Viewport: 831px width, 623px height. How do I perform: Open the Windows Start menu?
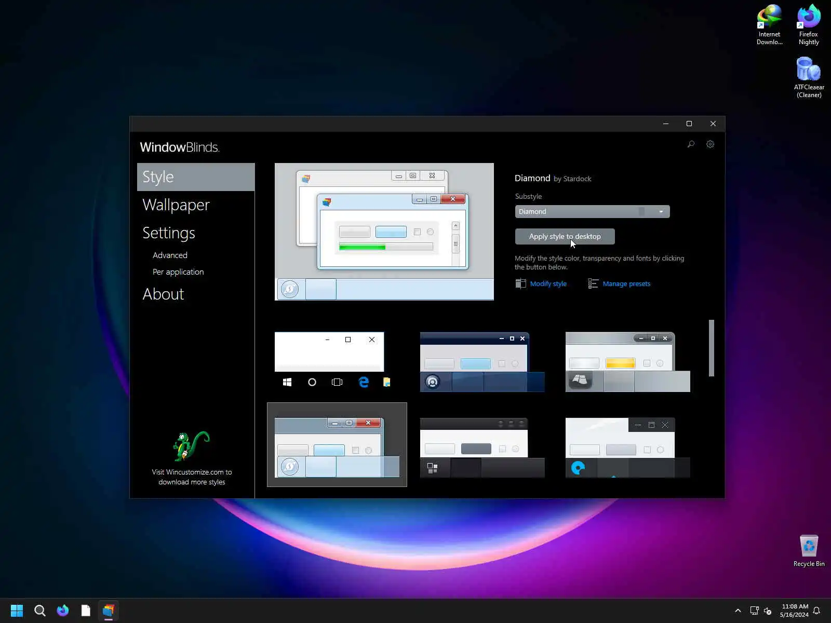[17, 611]
